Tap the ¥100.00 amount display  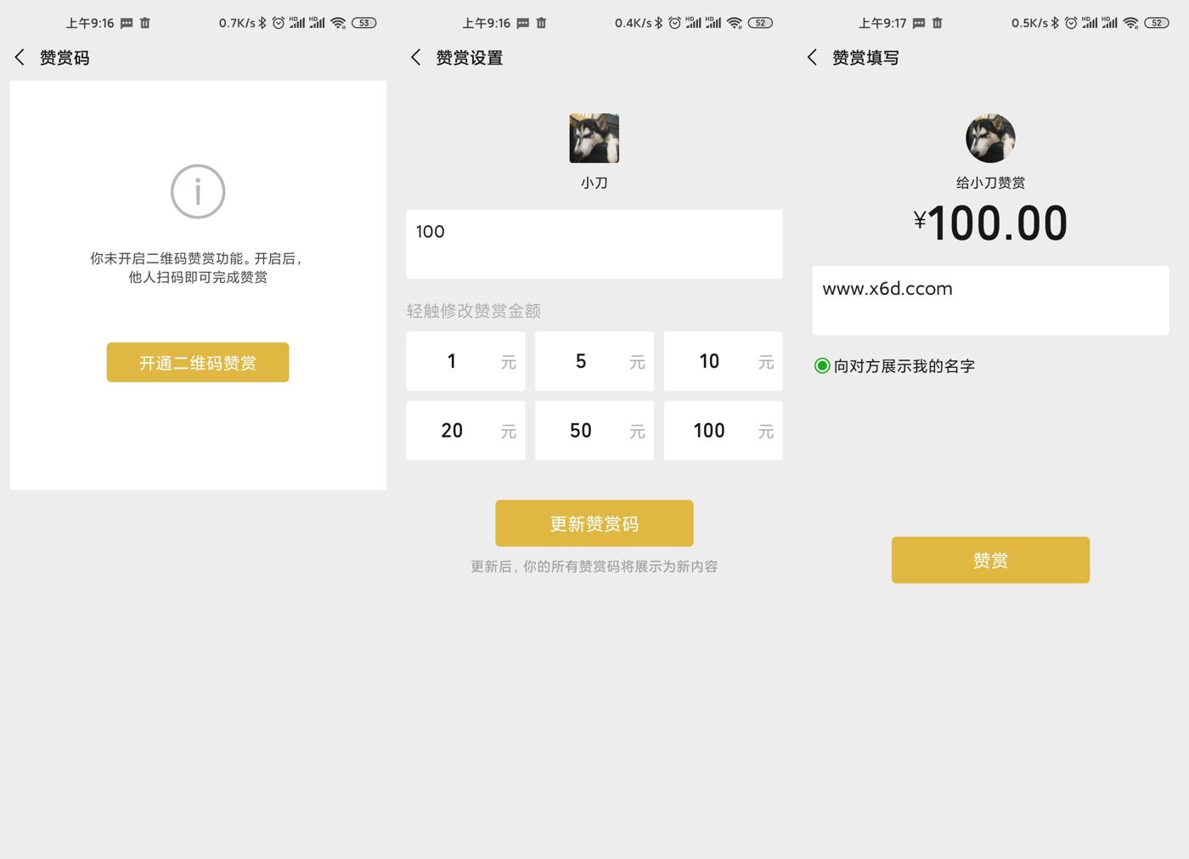[990, 223]
